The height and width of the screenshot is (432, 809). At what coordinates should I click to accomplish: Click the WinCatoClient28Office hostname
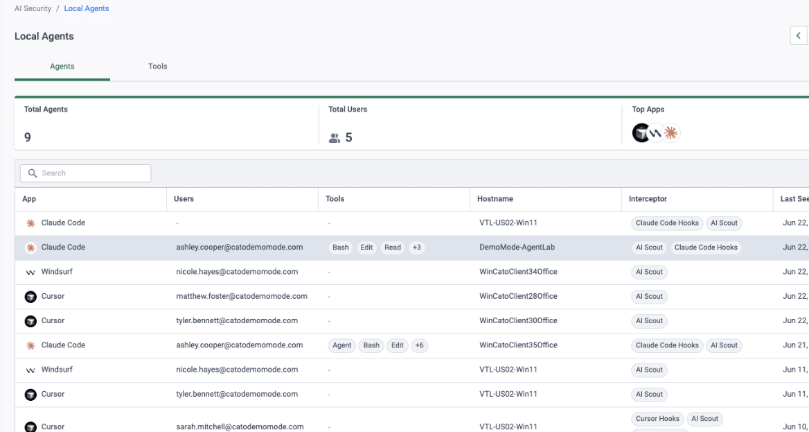pyautogui.click(x=519, y=296)
